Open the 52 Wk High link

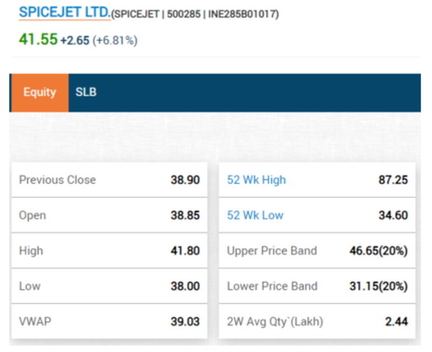coord(257,180)
